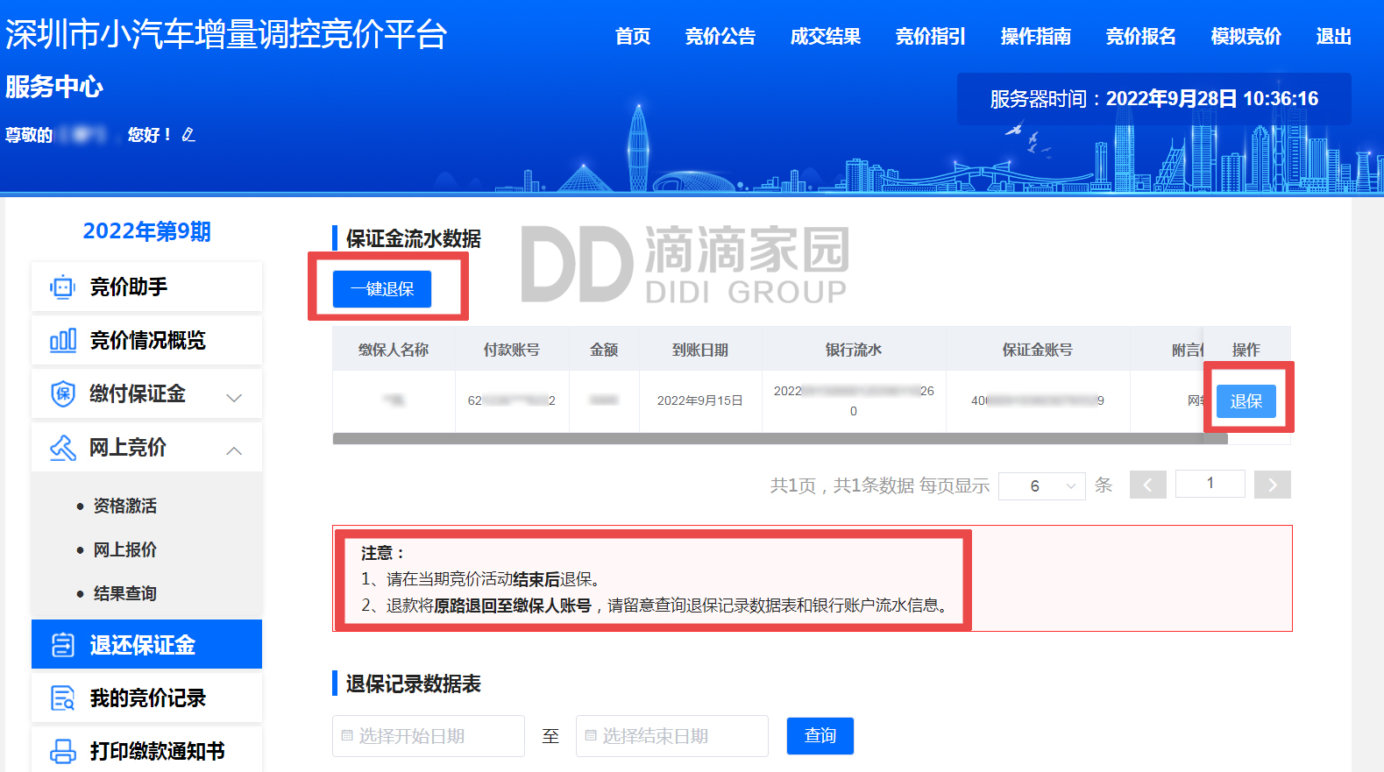1384x772 pixels.
Task: Go to next page arrow
Action: (x=1273, y=485)
